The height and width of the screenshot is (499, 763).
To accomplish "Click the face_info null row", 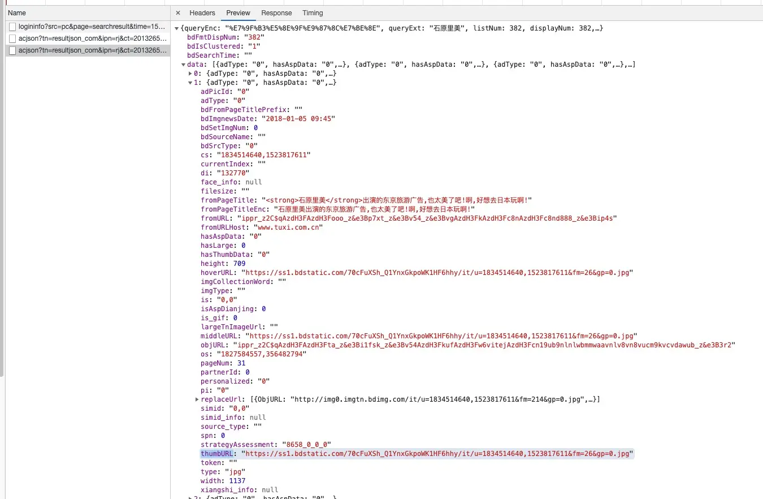I will (231, 182).
